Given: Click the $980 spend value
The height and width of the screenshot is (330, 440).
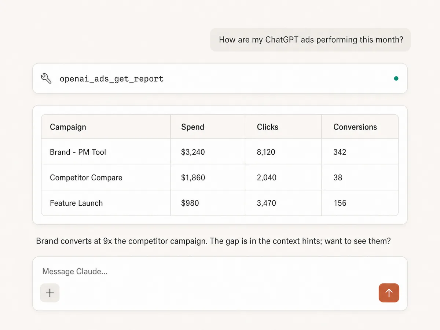Looking at the screenshot, I should click(190, 203).
